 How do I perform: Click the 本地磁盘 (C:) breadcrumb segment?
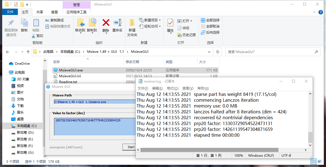click(70, 52)
